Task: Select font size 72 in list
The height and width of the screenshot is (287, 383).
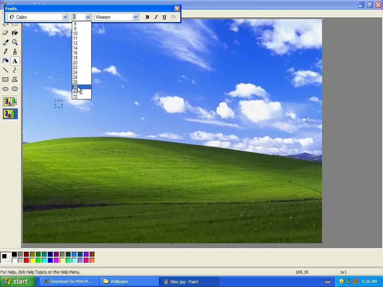Action: pos(82,97)
